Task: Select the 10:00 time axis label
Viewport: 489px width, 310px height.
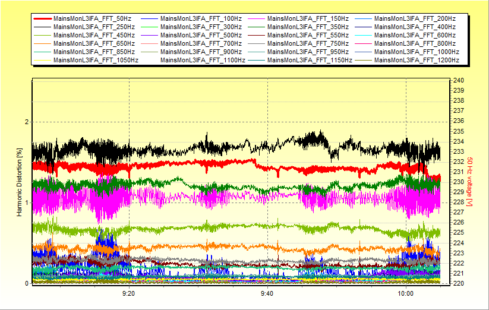Action: pos(405,293)
